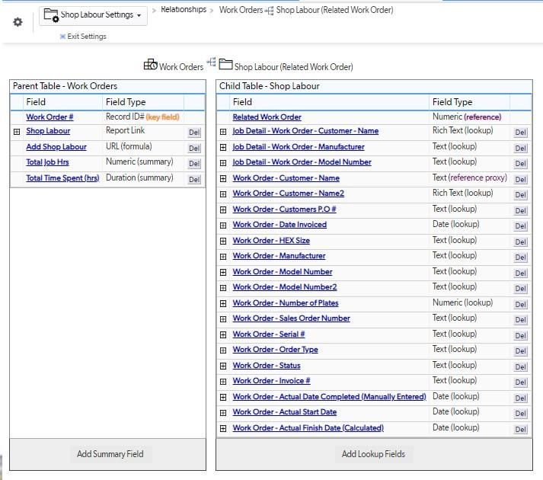Screen dimensions: 543x480
Task: Open Work Order - Actual Finish Date (Calculated) link
Action: coord(308,427)
